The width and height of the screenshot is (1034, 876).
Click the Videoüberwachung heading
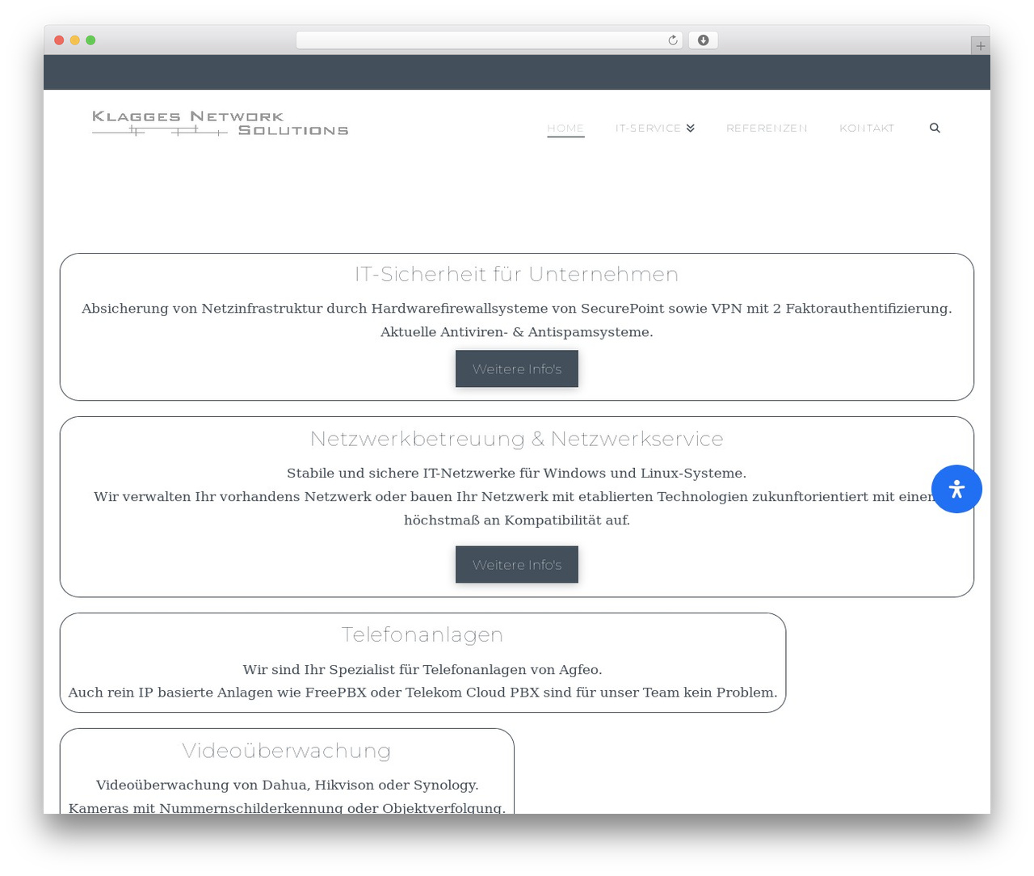click(287, 751)
